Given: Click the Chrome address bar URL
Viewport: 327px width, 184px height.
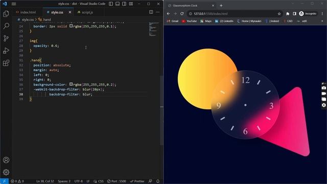Looking at the screenshot, I should click(211, 14).
